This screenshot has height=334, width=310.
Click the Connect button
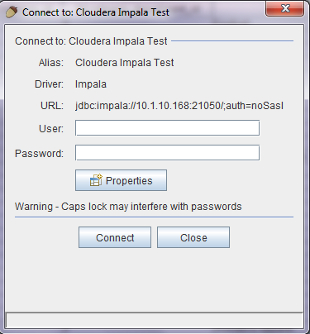click(115, 237)
